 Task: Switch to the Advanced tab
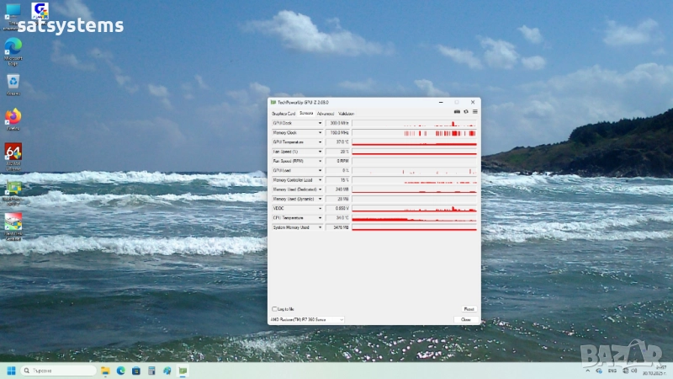[326, 113]
